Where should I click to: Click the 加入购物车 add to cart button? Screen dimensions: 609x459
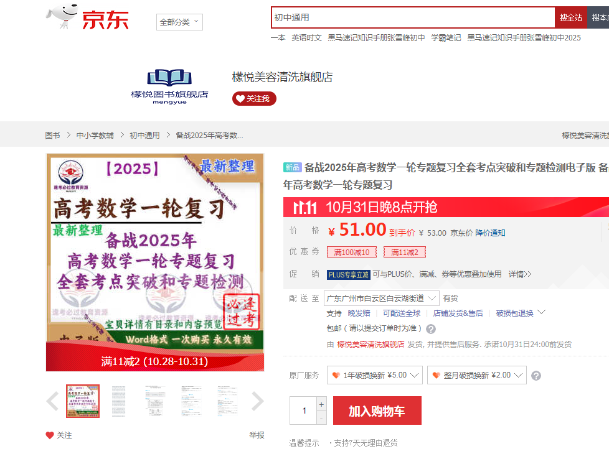point(377,410)
